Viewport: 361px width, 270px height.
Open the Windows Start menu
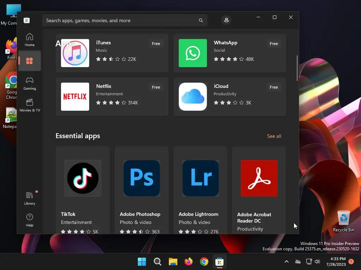[x=142, y=262]
